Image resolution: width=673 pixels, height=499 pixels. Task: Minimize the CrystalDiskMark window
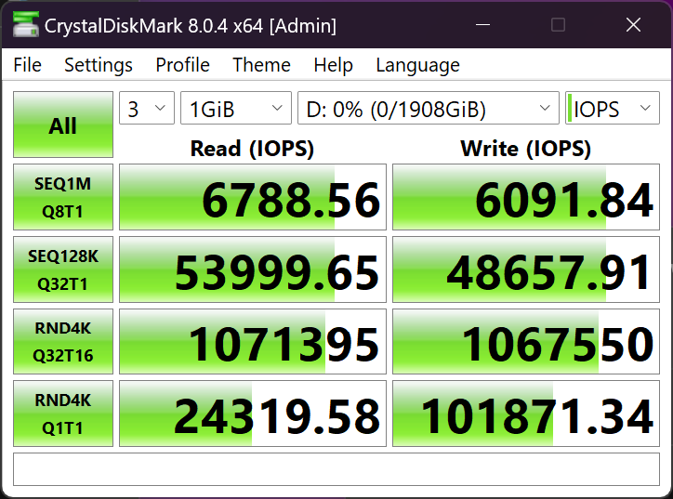click(482, 25)
